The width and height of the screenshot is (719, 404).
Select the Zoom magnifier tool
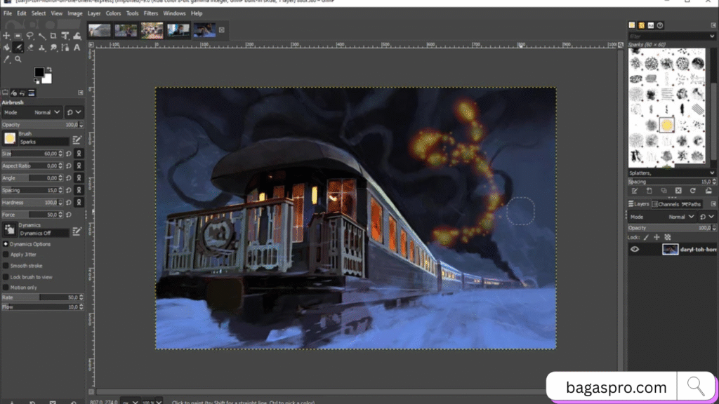[x=18, y=59]
